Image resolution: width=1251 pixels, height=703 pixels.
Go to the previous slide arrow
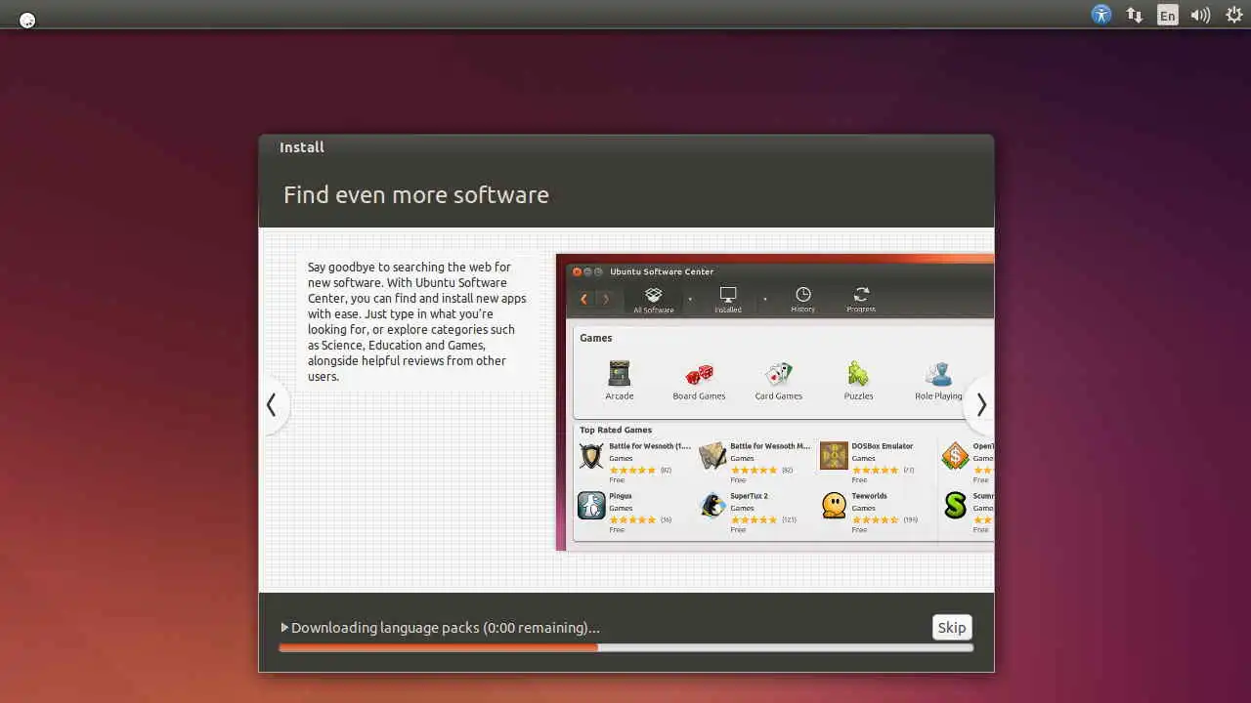[x=273, y=405]
